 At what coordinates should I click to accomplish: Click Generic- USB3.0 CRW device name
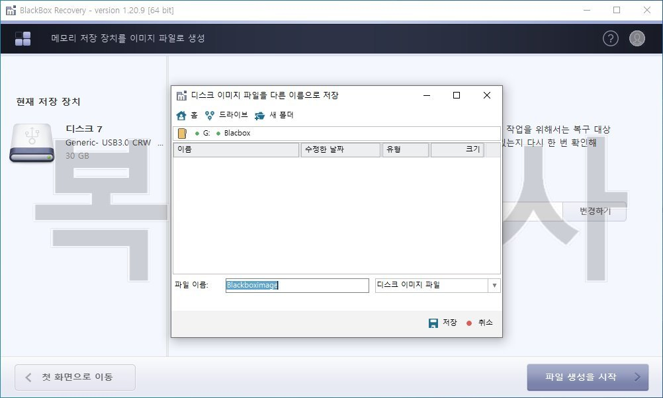(x=109, y=143)
